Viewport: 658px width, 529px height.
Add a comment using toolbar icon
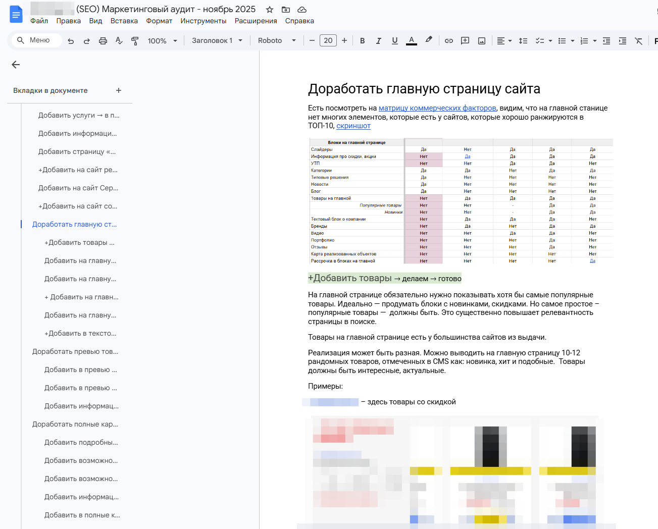pyautogui.click(x=465, y=41)
